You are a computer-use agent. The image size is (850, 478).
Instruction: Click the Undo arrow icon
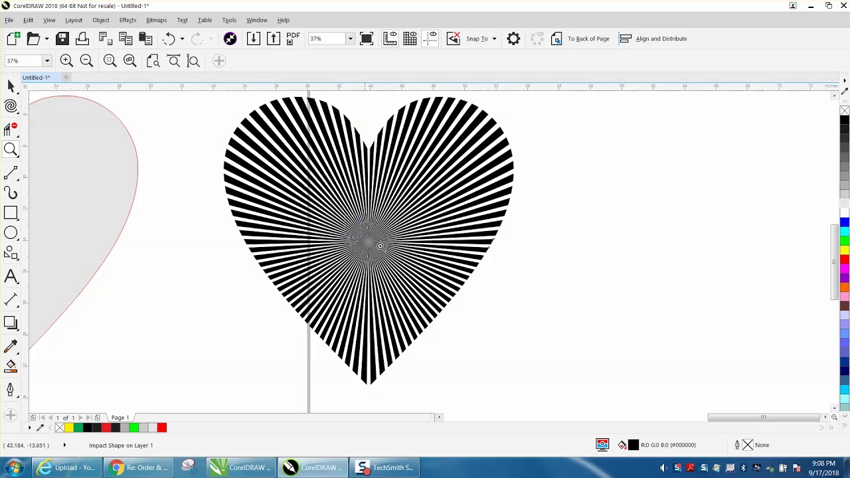point(169,39)
